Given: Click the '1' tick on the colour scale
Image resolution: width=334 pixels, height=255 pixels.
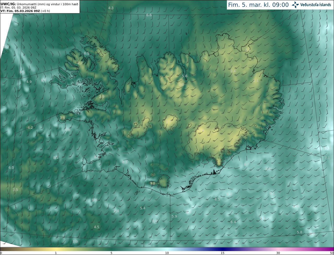Looking at the screenshot, I should tap(56, 253).
